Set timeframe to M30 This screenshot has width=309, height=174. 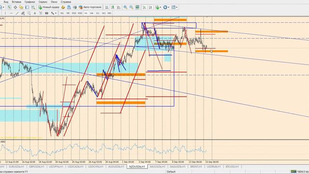[x=80, y=13]
